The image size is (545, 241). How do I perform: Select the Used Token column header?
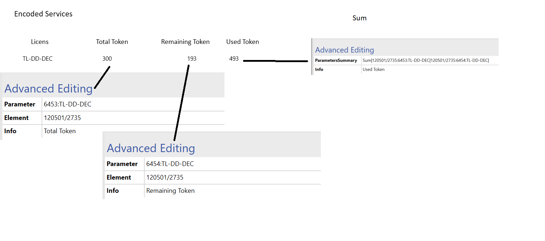point(243,42)
